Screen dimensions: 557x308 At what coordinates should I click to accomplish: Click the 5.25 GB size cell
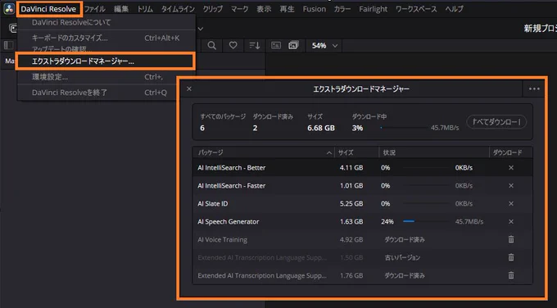click(x=351, y=203)
